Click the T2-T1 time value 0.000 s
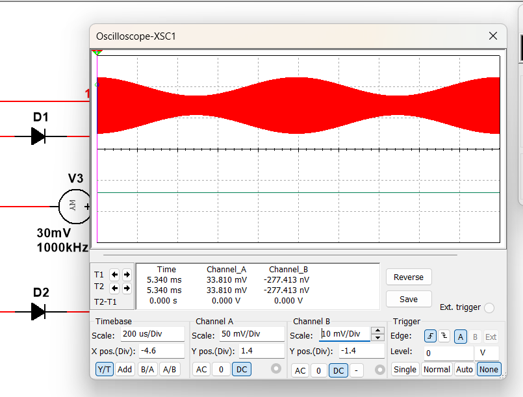The image size is (523, 397). (x=163, y=301)
